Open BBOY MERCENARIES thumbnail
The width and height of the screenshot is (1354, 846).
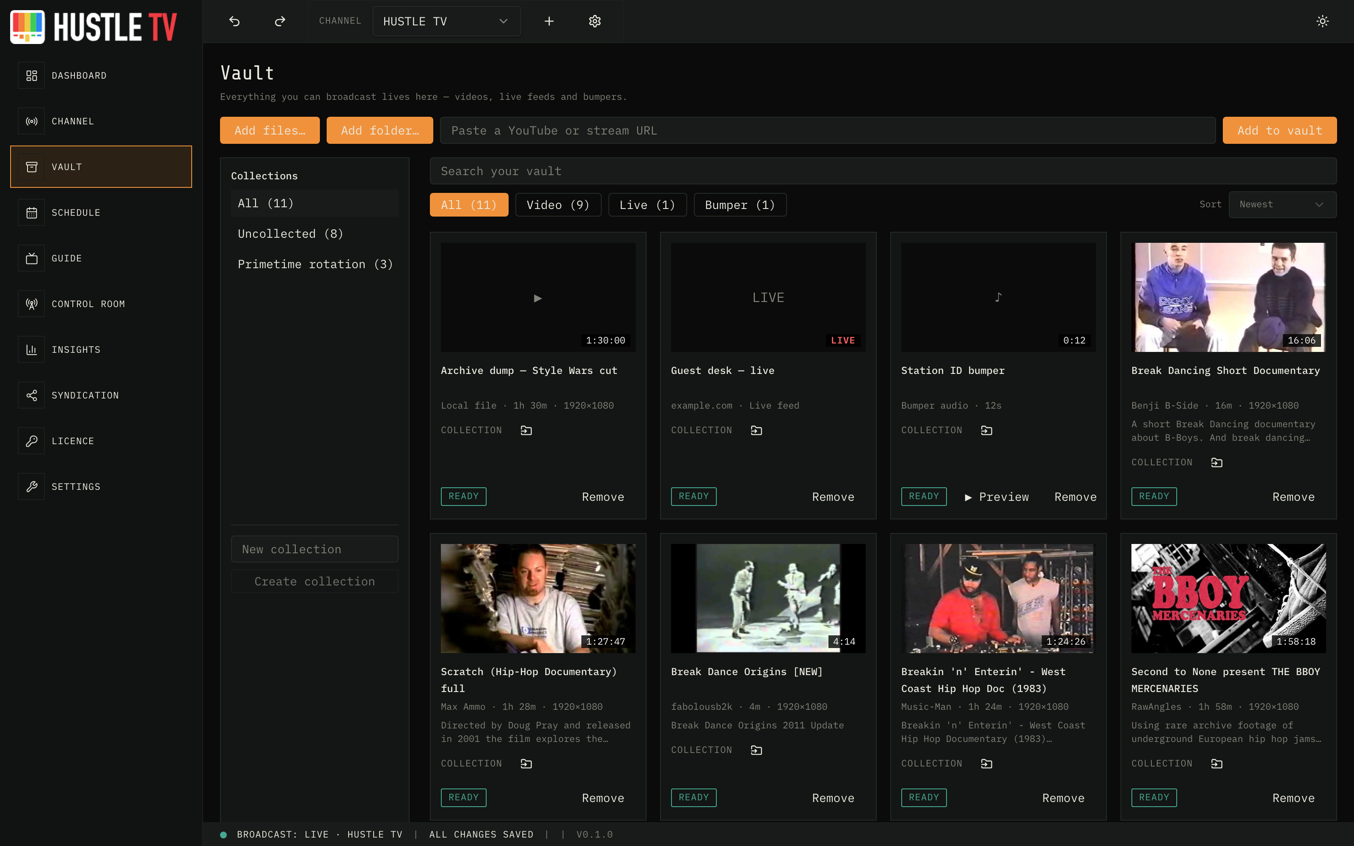(x=1228, y=598)
